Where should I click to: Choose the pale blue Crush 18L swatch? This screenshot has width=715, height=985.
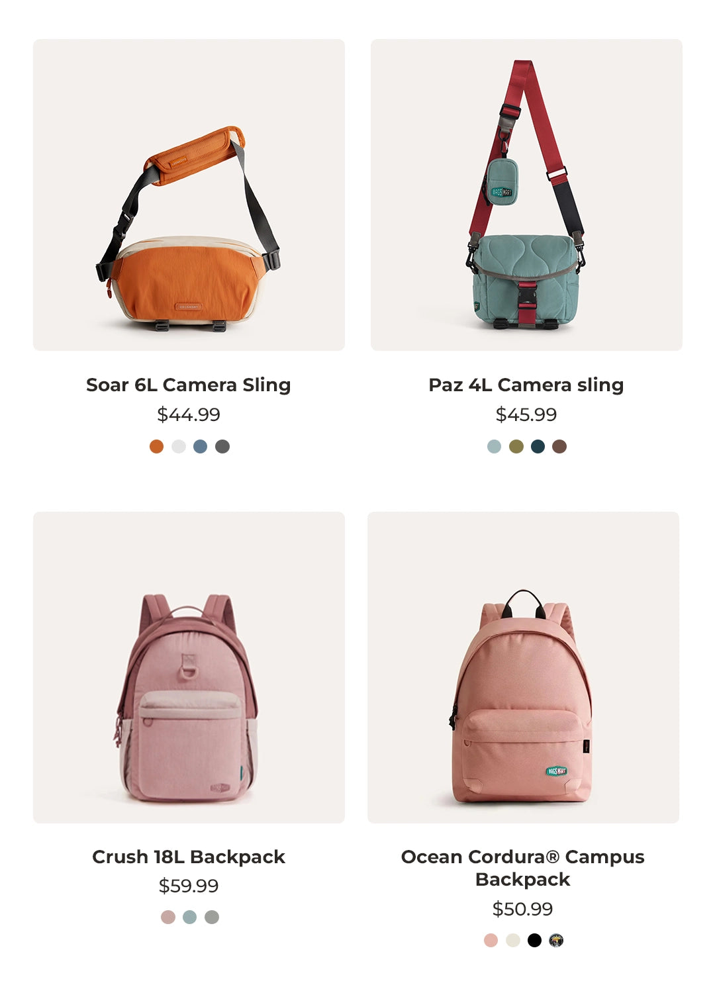[190, 917]
